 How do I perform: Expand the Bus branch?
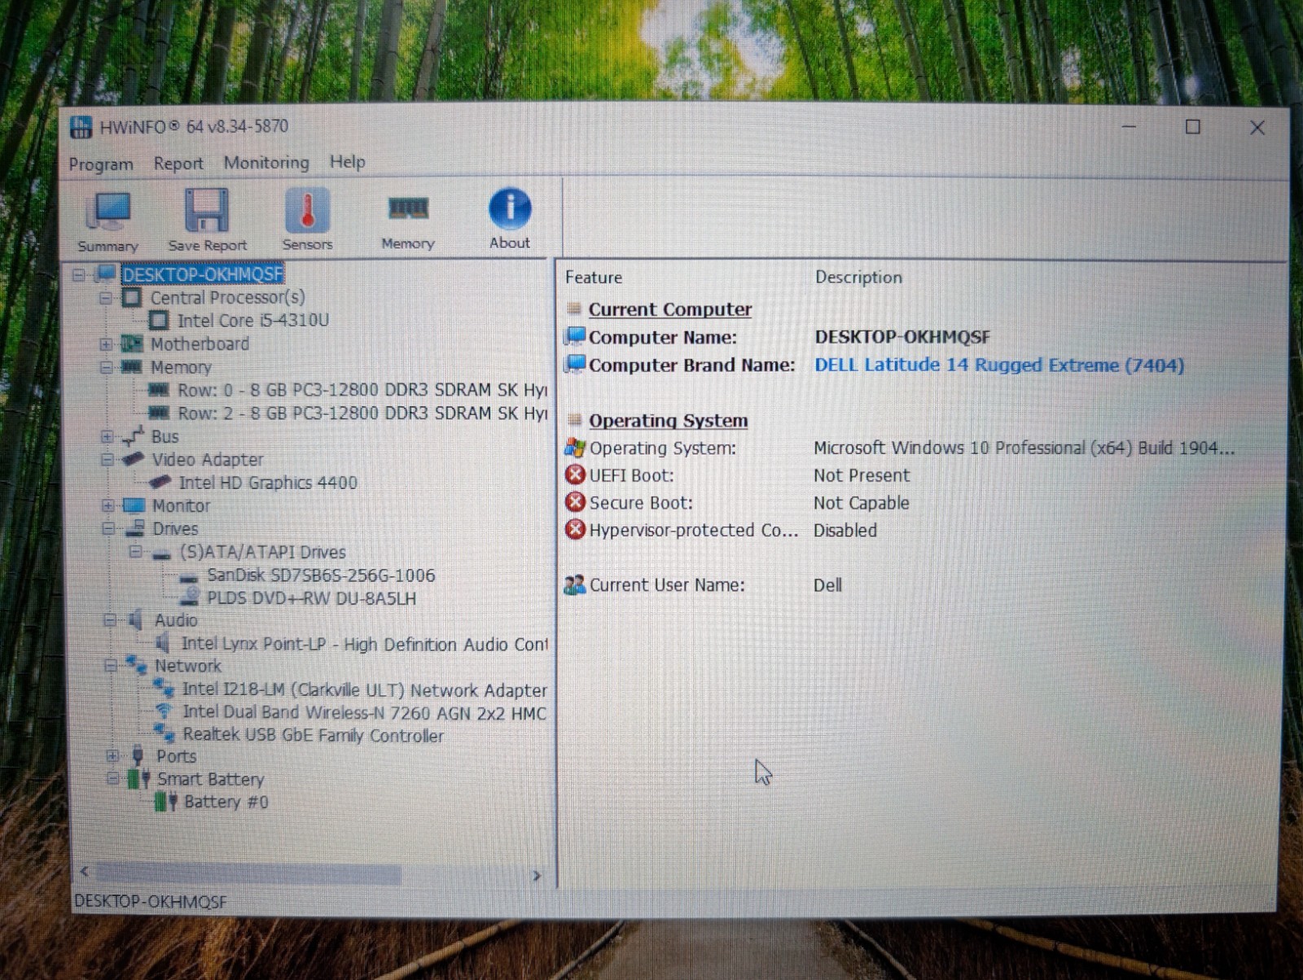point(106,436)
